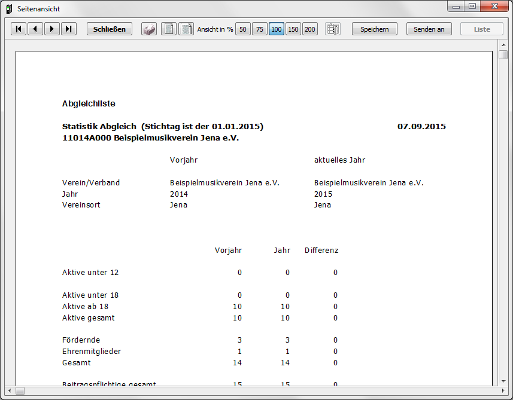Click the clipboard icon after zoom buttons
Viewport: 513px width, 400px height.
click(333, 29)
